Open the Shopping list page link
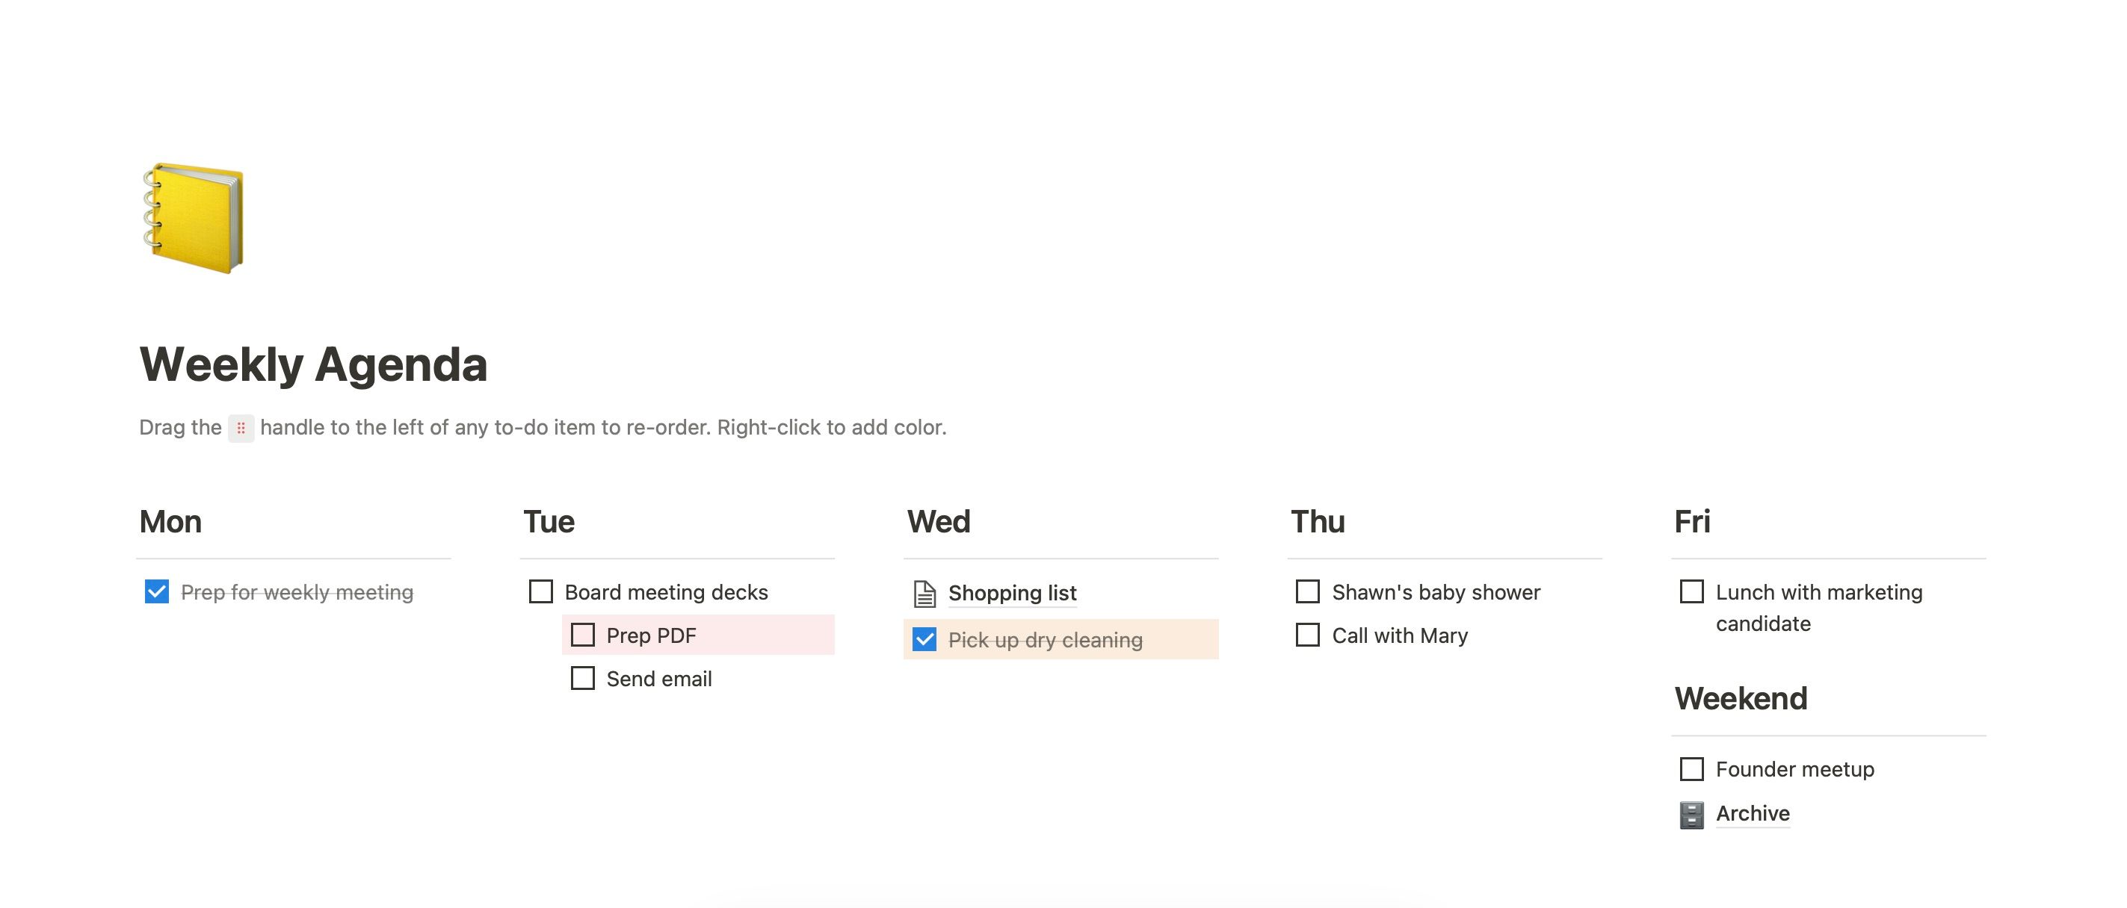Screen dimensions: 2127x908 [x=1013, y=593]
